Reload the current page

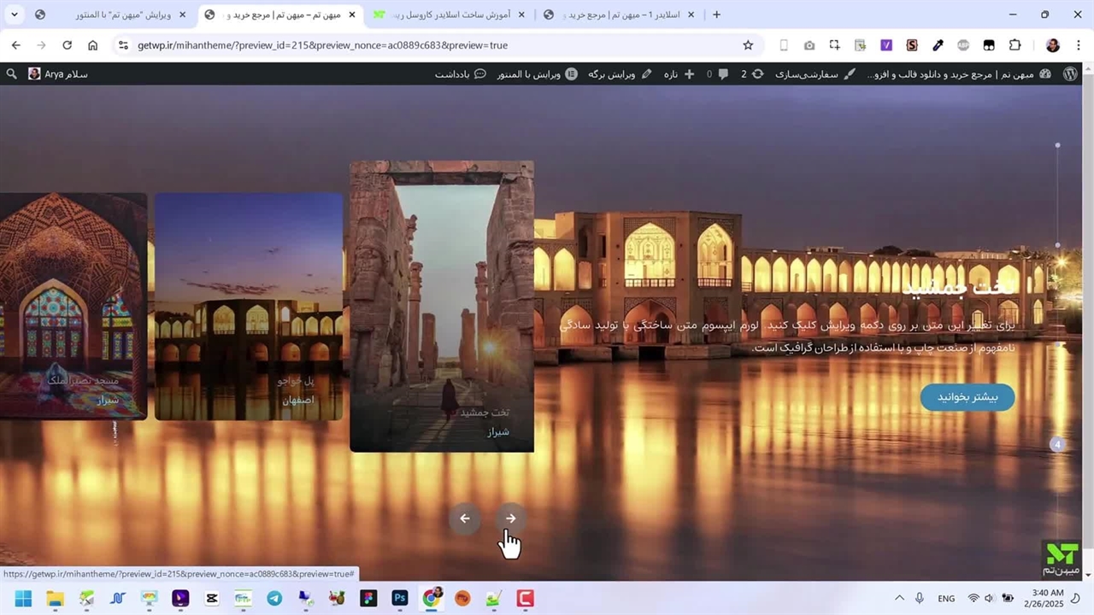pyautogui.click(x=67, y=45)
